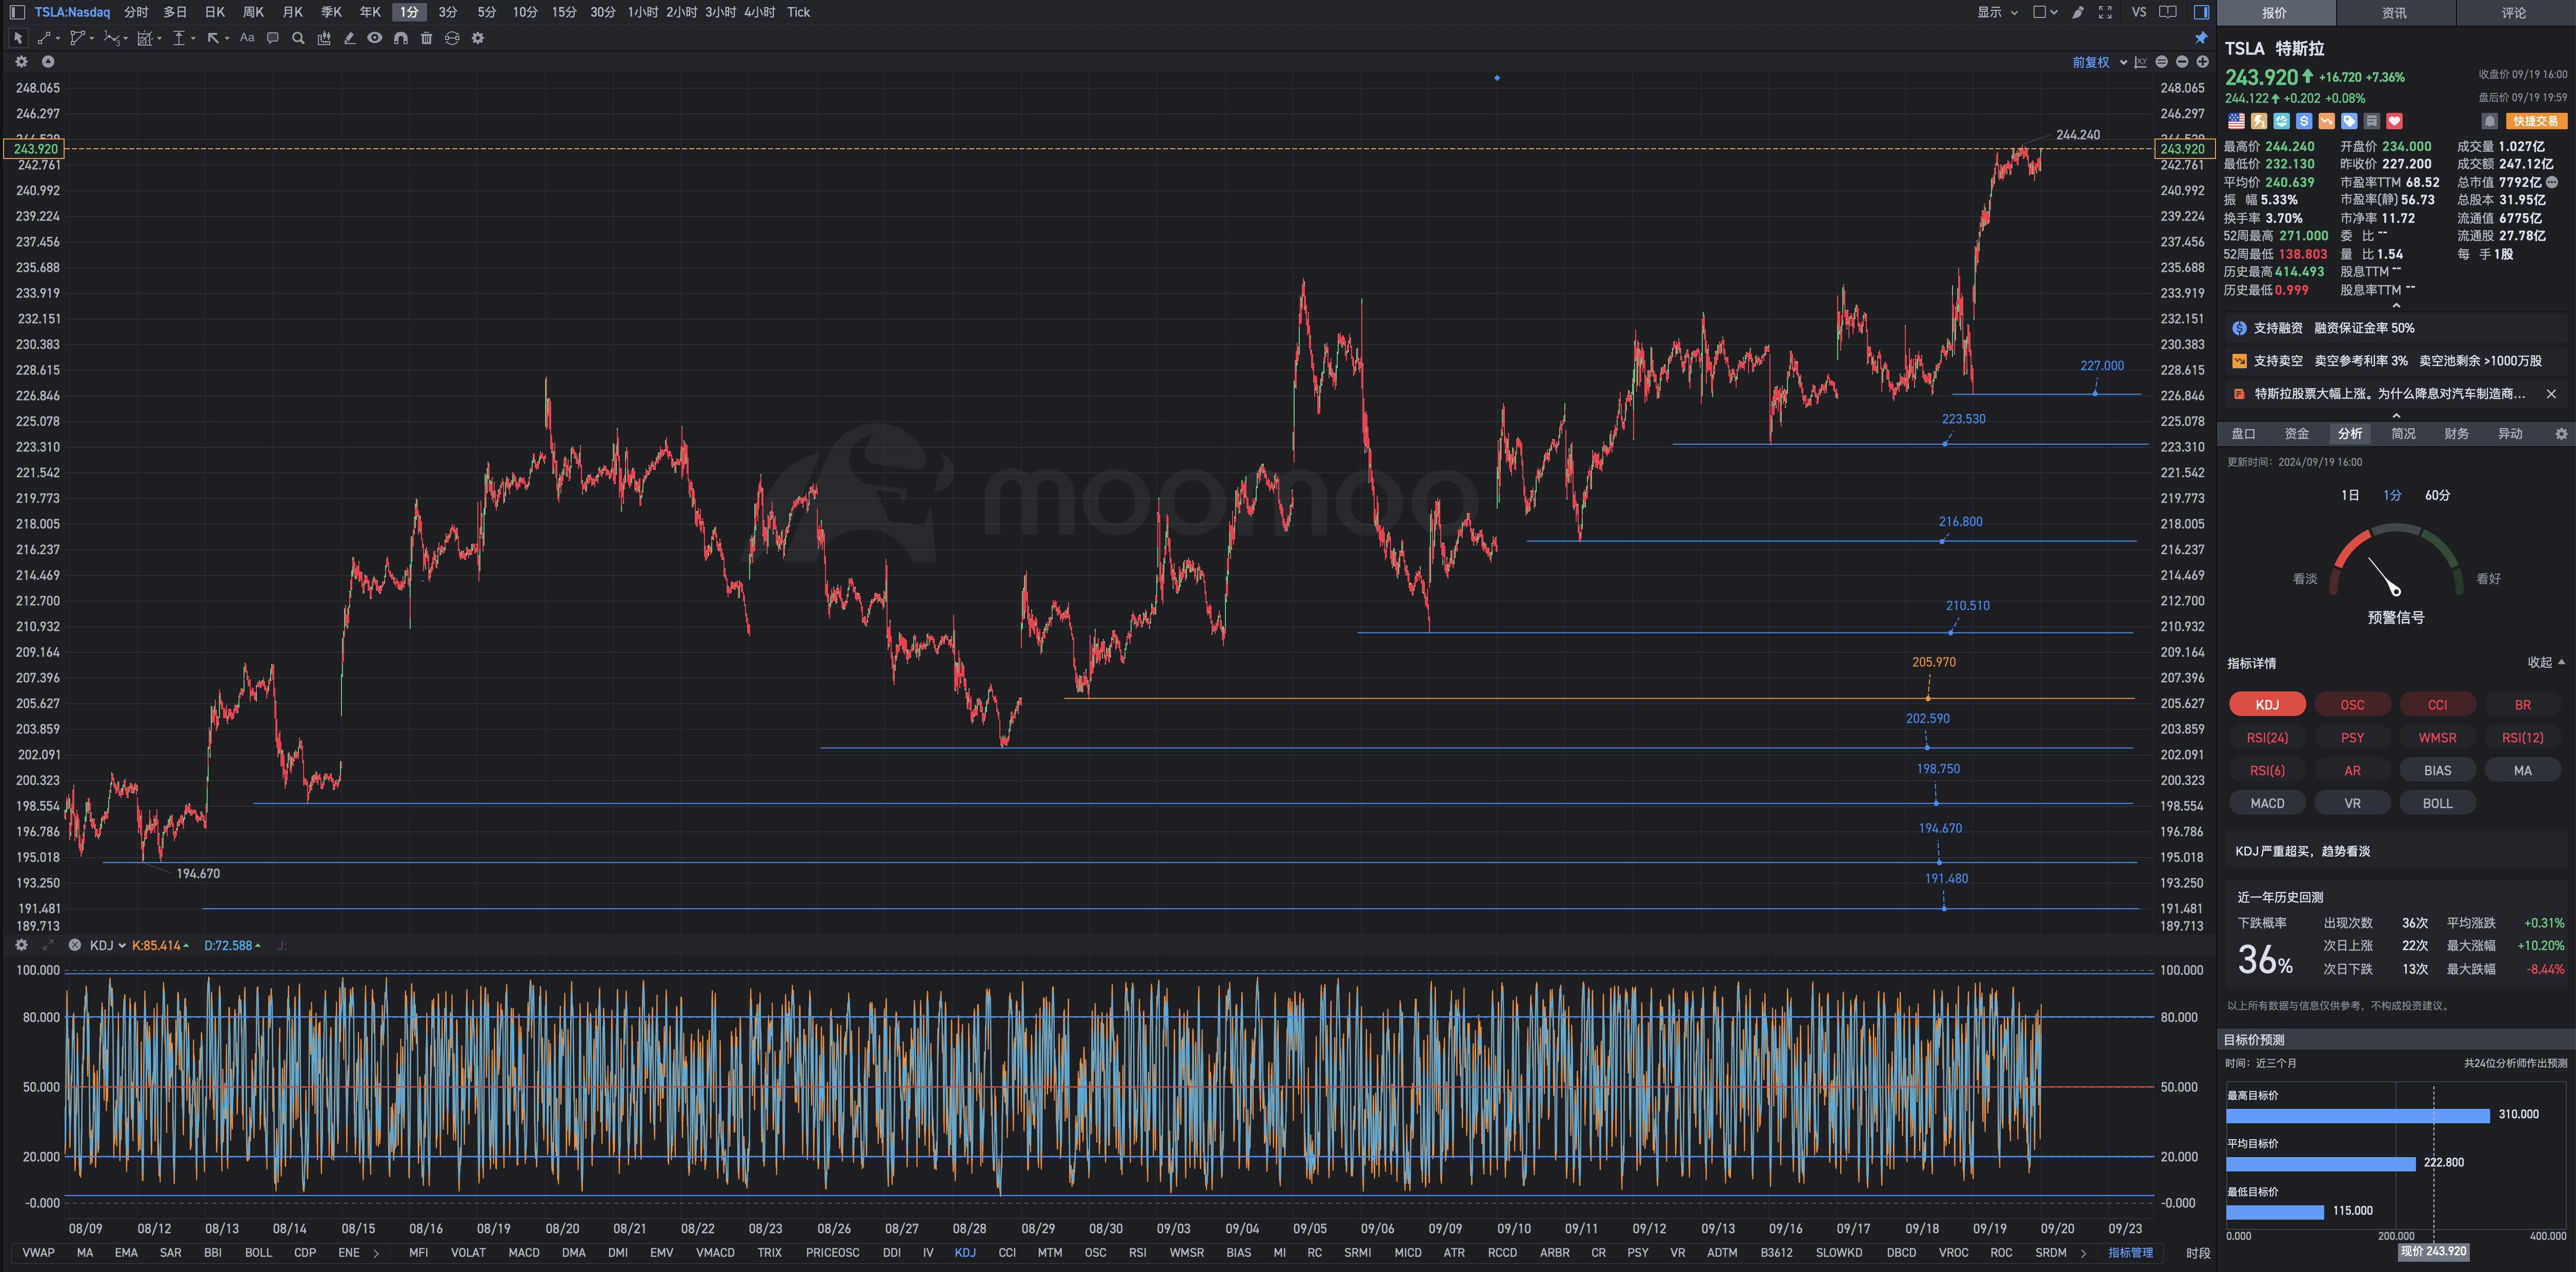Collapse quote details panel arrow
Image resolution: width=2576 pixels, height=1272 pixels.
pyautogui.click(x=2396, y=305)
